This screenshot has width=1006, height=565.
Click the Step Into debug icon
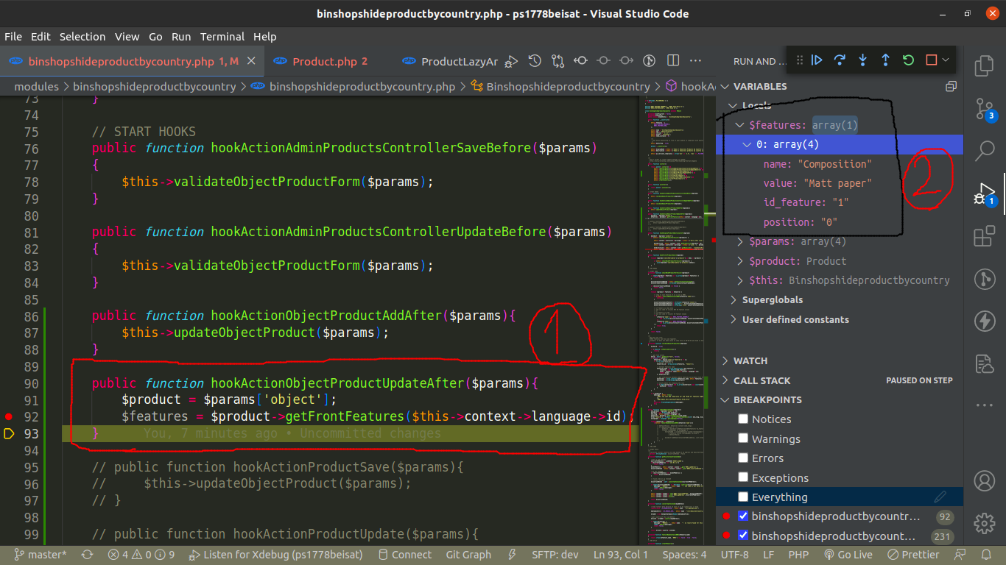(862, 60)
